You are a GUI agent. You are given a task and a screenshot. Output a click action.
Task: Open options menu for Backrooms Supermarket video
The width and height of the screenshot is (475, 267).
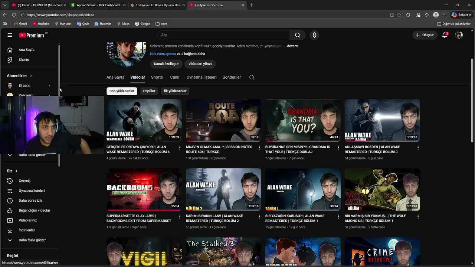click(x=180, y=217)
